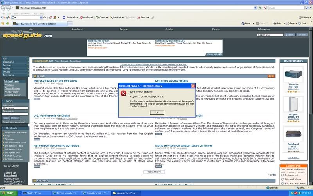
Task: Click the Thomson TCM 420 router thumbnail
Action: (x=293, y=74)
